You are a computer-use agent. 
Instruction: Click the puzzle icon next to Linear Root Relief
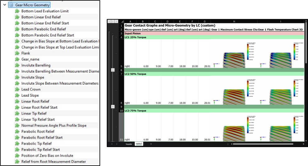pyautogui.click(x=17, y=101)
